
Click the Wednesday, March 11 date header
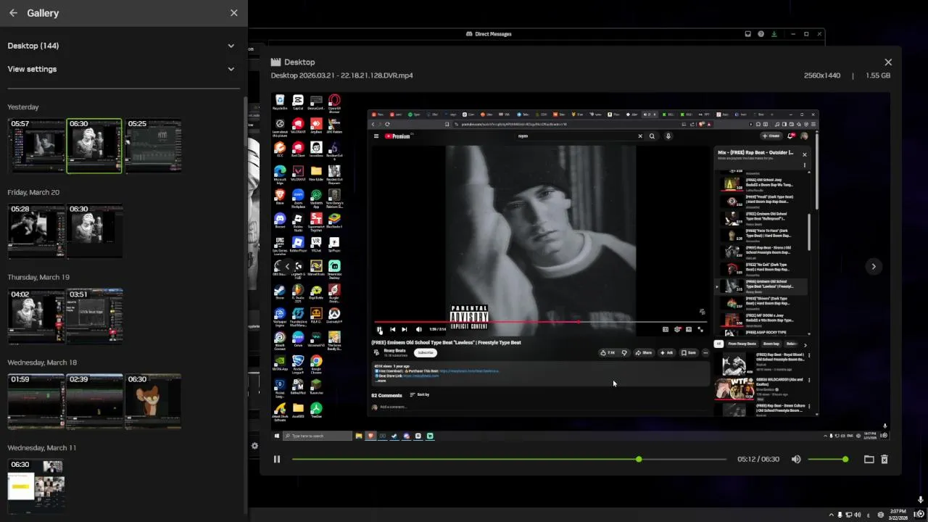(x=41, y=447)
